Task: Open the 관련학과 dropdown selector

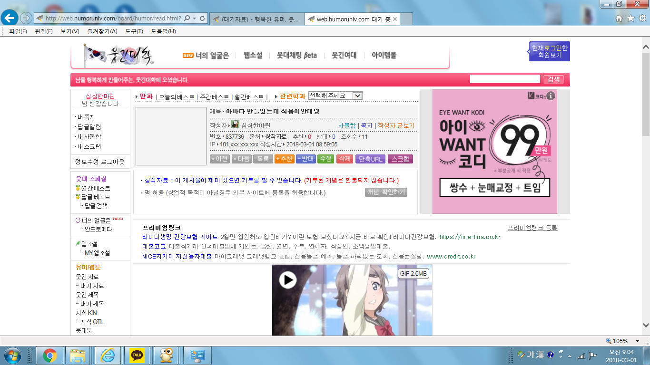Action: click(x=335, y=96)
